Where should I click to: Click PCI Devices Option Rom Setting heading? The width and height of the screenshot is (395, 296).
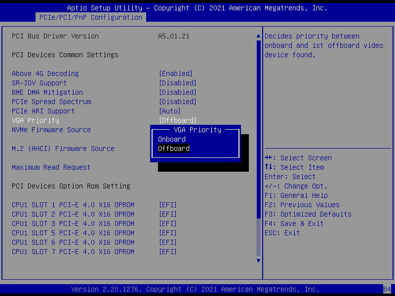(x=71, y=186)
